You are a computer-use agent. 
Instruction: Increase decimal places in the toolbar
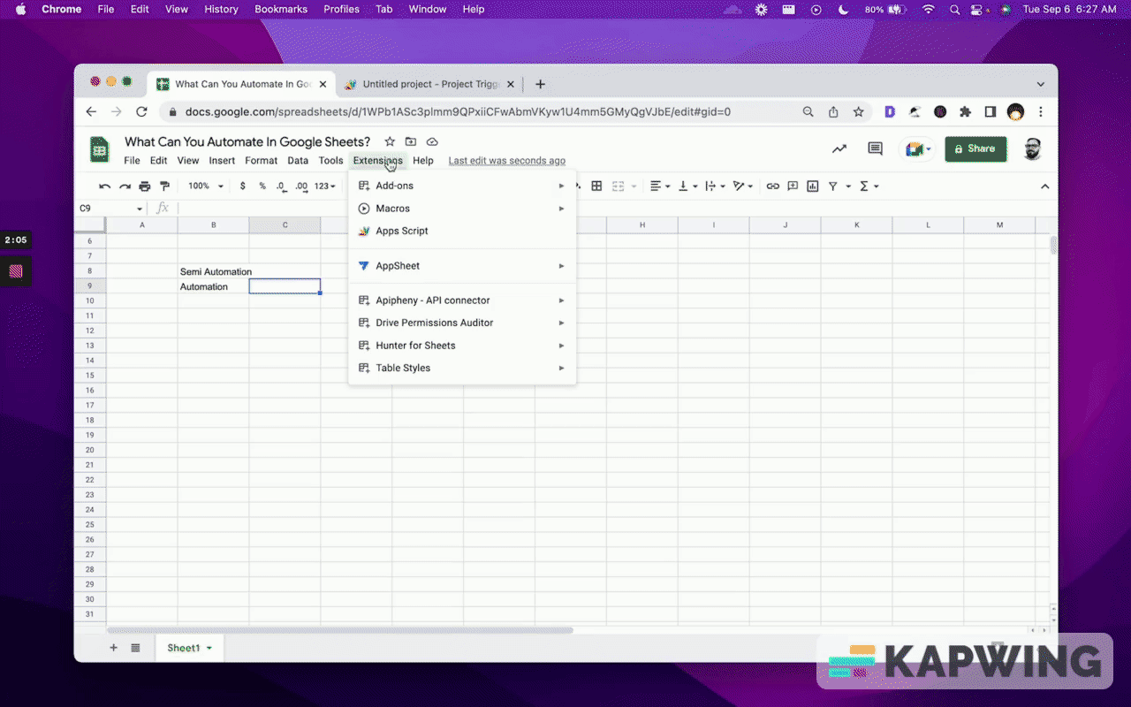(301, 186)
